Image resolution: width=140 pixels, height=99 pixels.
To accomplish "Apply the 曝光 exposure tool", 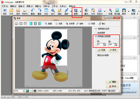I will (x=86, y=12).
